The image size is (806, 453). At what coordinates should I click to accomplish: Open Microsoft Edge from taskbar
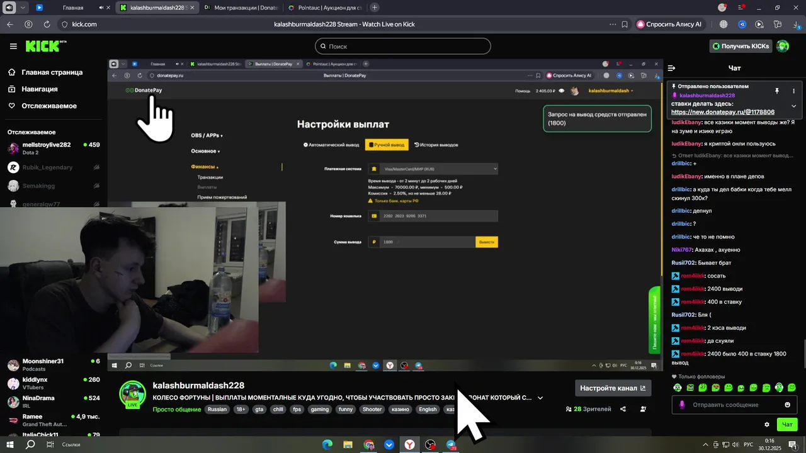tap(327, 445)
